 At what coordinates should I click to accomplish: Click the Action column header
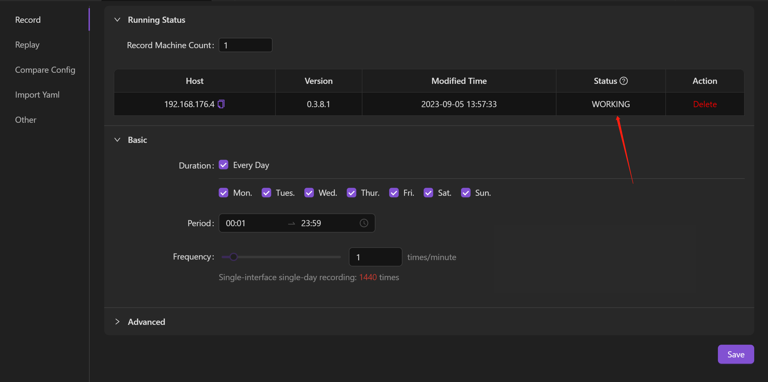point(705,81)
